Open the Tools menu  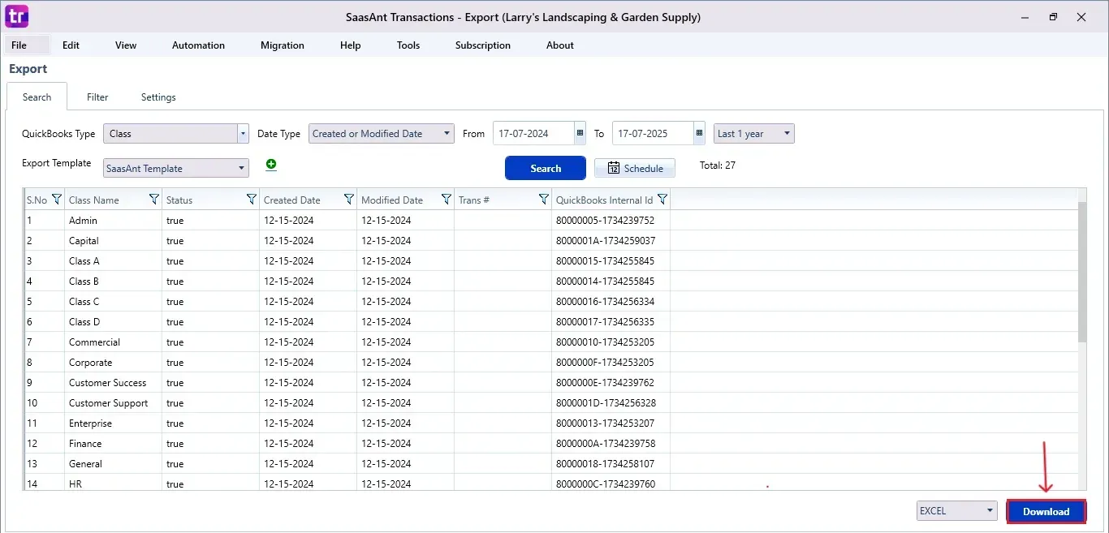(408, 45)
